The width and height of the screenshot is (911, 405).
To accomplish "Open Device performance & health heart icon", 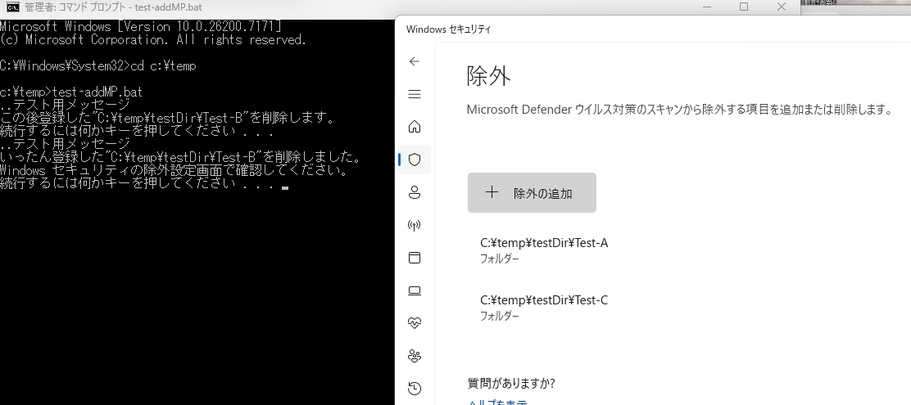I will click(x=415, y=323).
